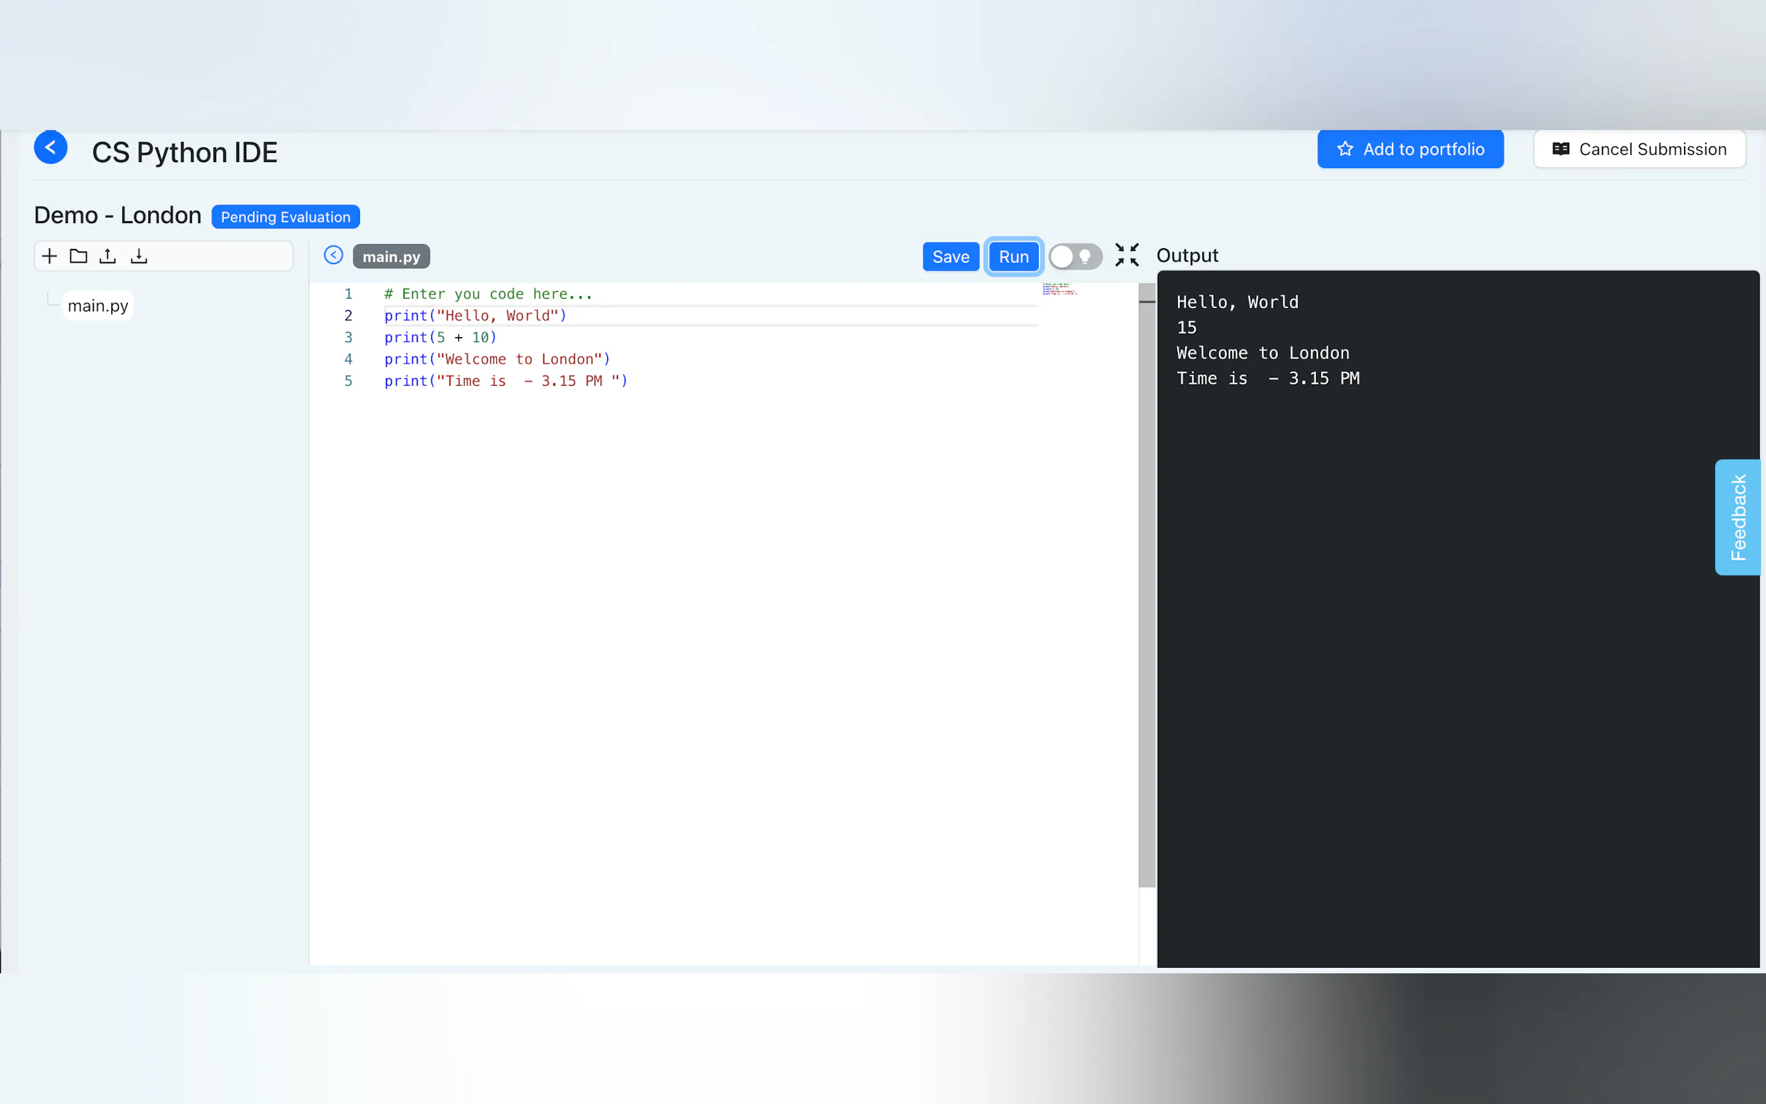Click the new folder icon in file toolbar
This screenshot has height=1104, width=1766.
pyautogui.click(x=78, y=257)
